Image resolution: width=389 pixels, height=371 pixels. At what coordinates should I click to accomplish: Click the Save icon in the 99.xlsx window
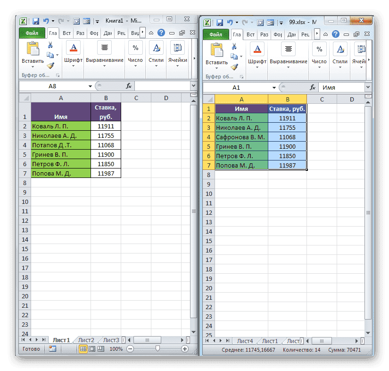[220, 22]
